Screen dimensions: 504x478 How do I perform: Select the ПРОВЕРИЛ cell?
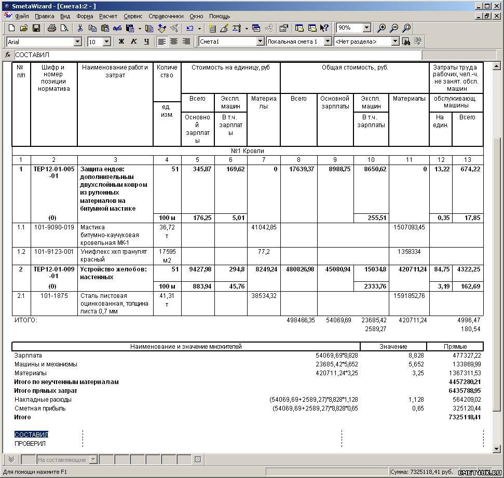30,444
